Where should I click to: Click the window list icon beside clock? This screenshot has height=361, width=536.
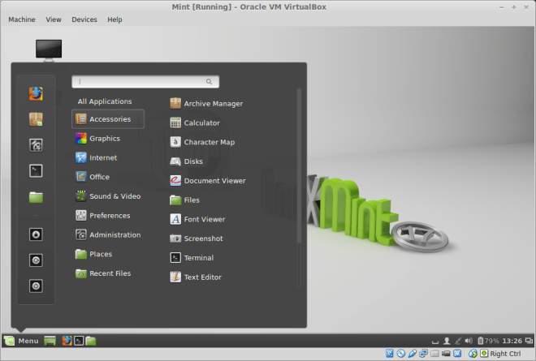(x=529, y=341)
